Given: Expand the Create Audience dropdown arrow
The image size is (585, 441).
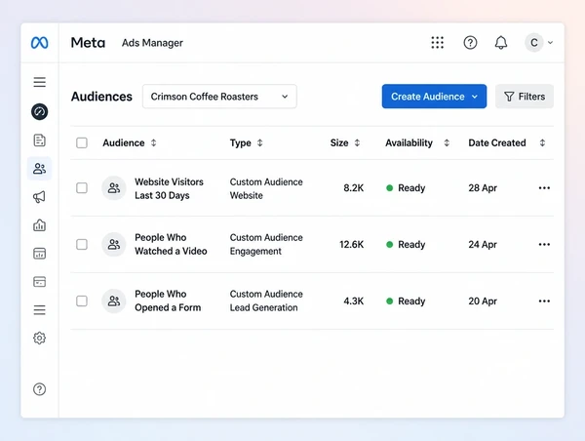Looking at the screenshot, I should (475, 97).
